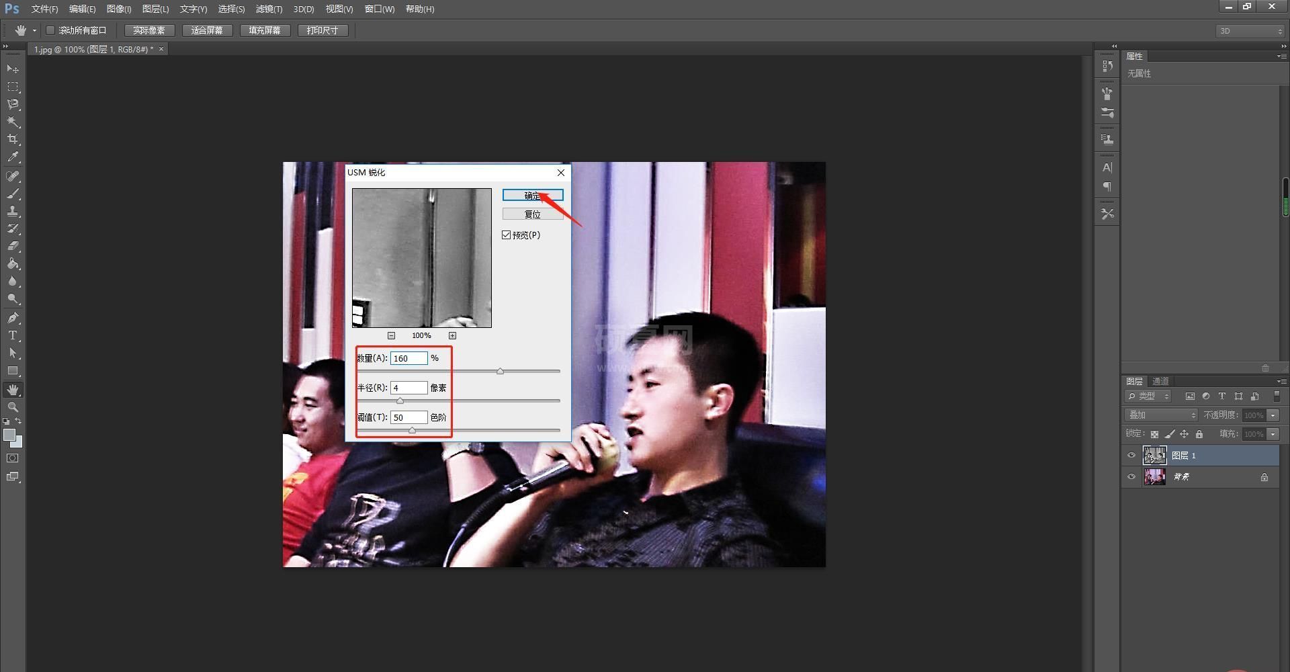
Task: Select the Brush tool
Action: tap(13, 194)
